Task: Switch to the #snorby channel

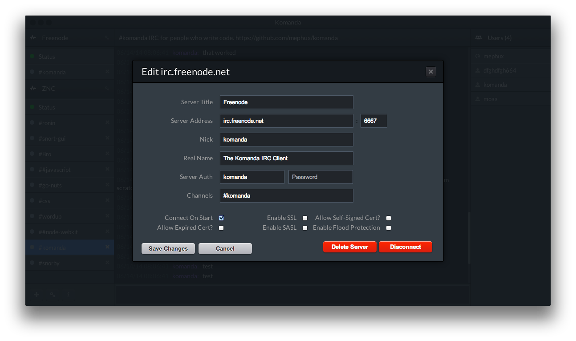Action: coord(70,263)
